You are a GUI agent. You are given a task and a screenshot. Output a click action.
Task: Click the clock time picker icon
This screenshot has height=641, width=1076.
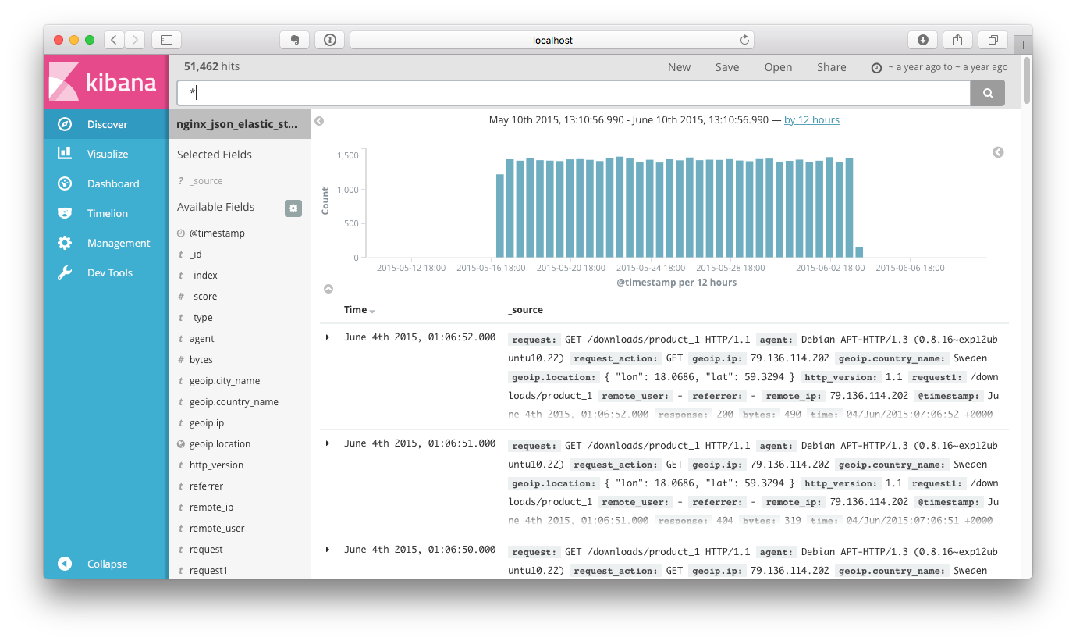click(x=876, y=68)
